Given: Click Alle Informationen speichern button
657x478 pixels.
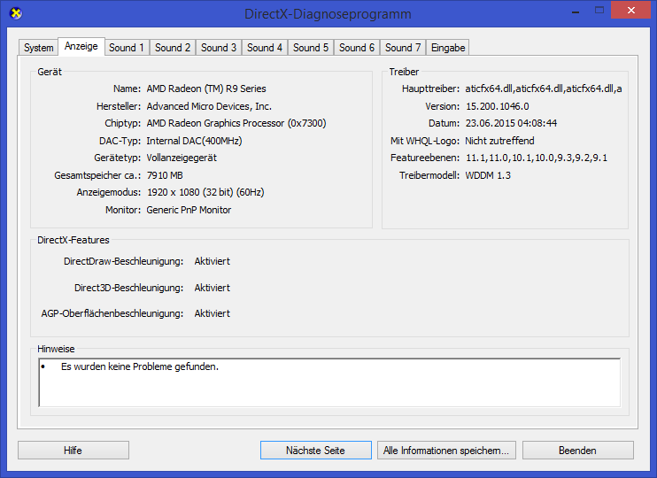Looking at the screenshot, I should tap(446, 451).
